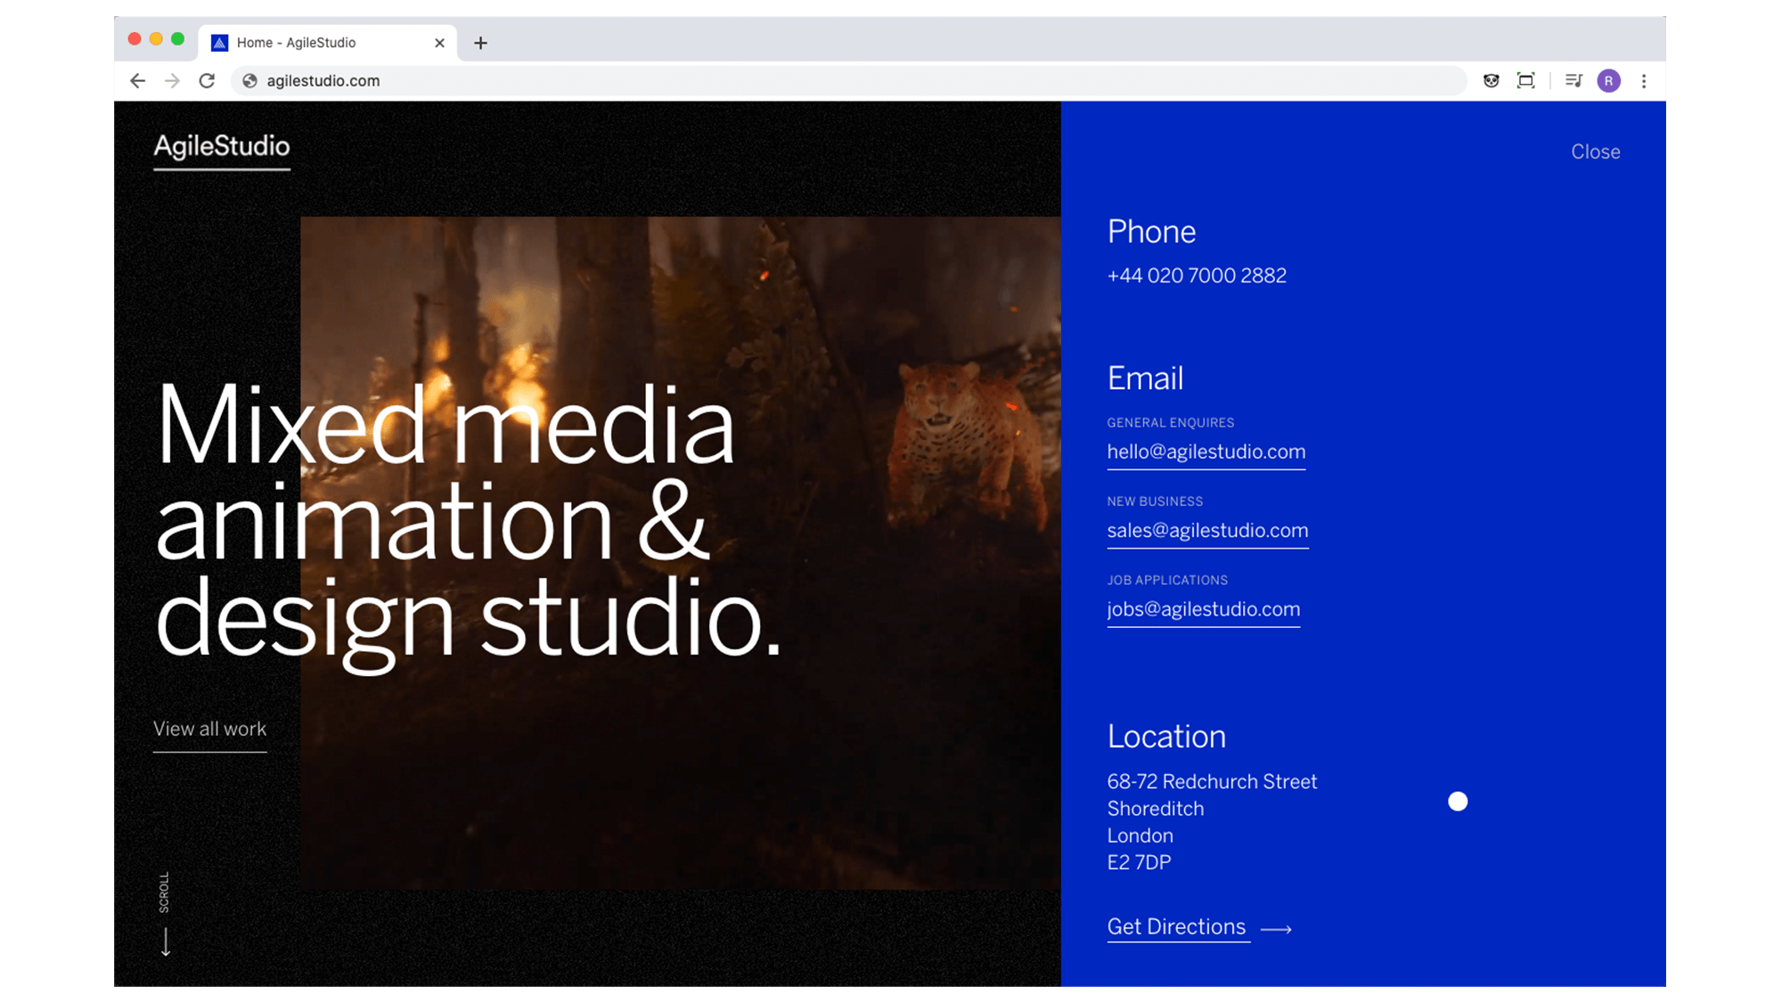This screenshot has height=1002, width=1782.
Task: Click the site info globe icon
Action: 250,81
